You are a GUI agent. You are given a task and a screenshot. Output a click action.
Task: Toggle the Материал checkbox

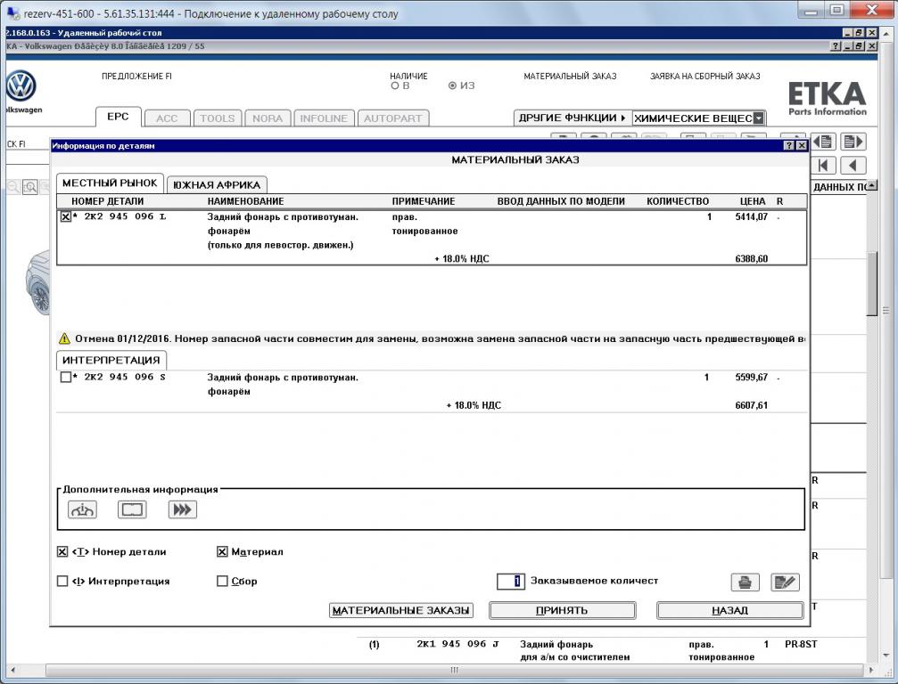pos(222,552)
